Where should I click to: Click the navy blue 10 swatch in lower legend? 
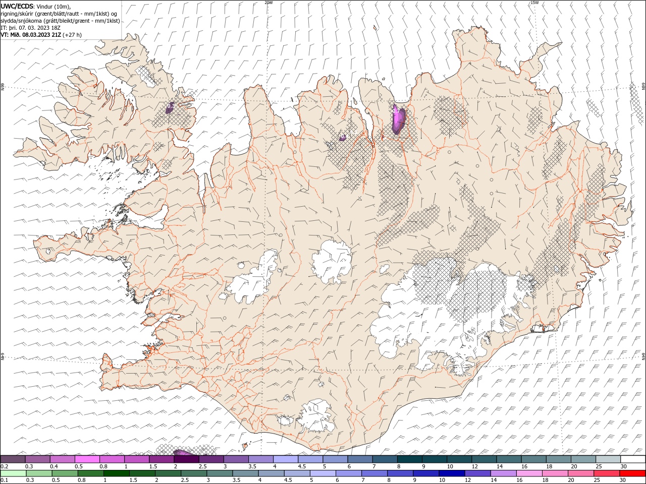(x=451, y=473)
